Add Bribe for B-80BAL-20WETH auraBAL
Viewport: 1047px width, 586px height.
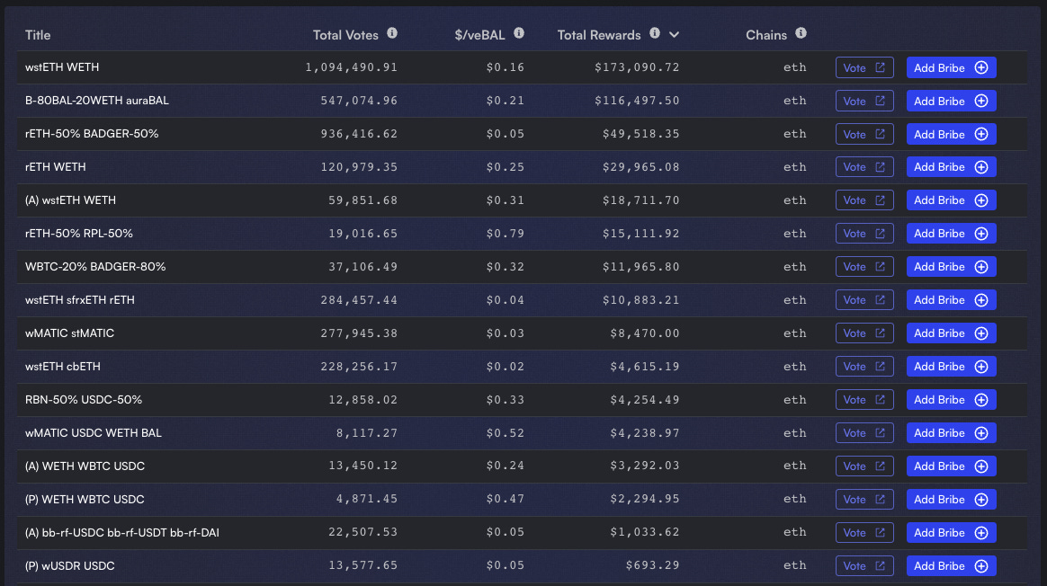[951, 101]
